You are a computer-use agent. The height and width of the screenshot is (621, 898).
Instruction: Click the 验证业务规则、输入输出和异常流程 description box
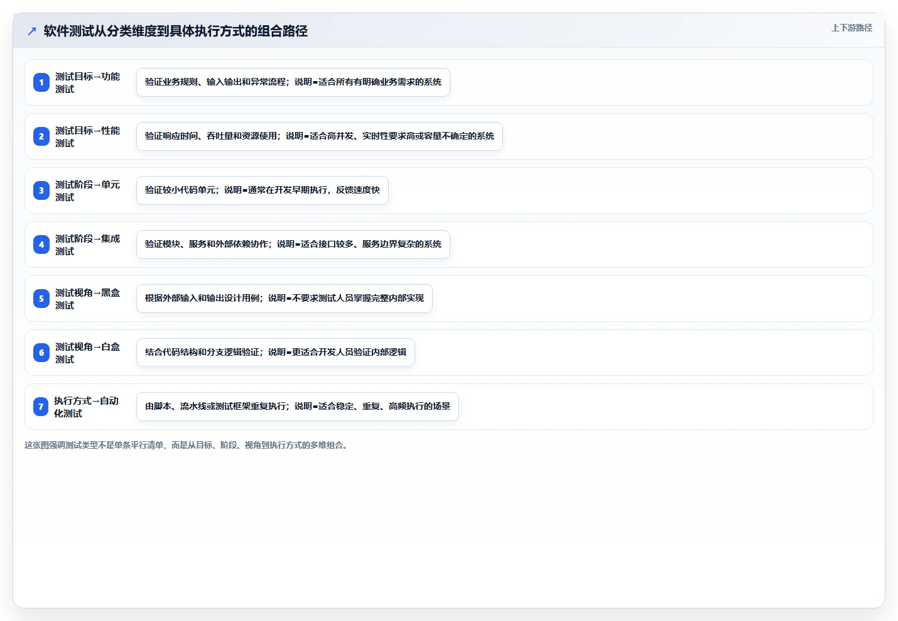coord(293,82)
